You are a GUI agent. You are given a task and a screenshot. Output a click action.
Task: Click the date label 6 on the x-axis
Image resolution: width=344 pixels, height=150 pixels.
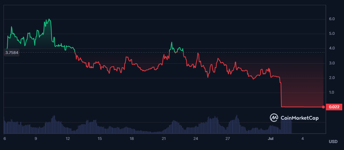[x=5, y=139]
